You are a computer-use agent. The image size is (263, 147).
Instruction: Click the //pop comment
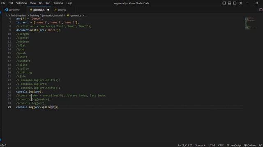(20, 49)
